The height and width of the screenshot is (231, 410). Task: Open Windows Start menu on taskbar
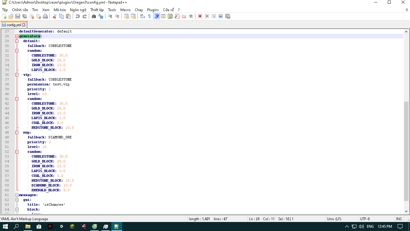5,226
